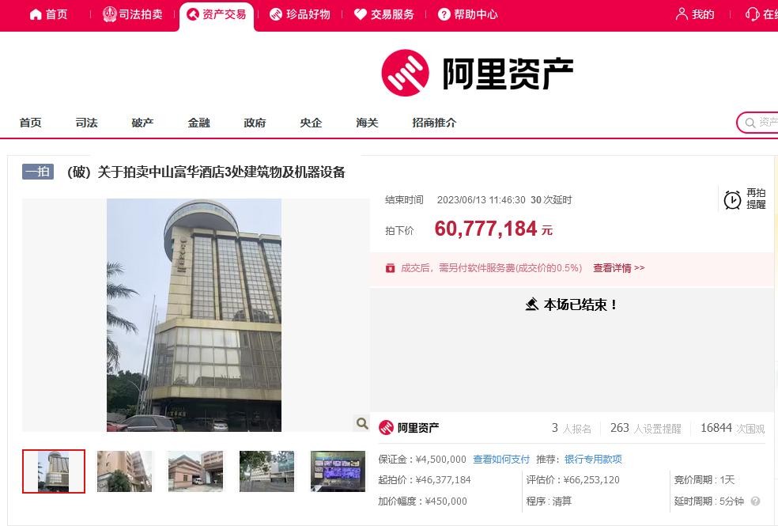Click the search input field
Viewport: 778px width, 526px height.
click(763, 123)
